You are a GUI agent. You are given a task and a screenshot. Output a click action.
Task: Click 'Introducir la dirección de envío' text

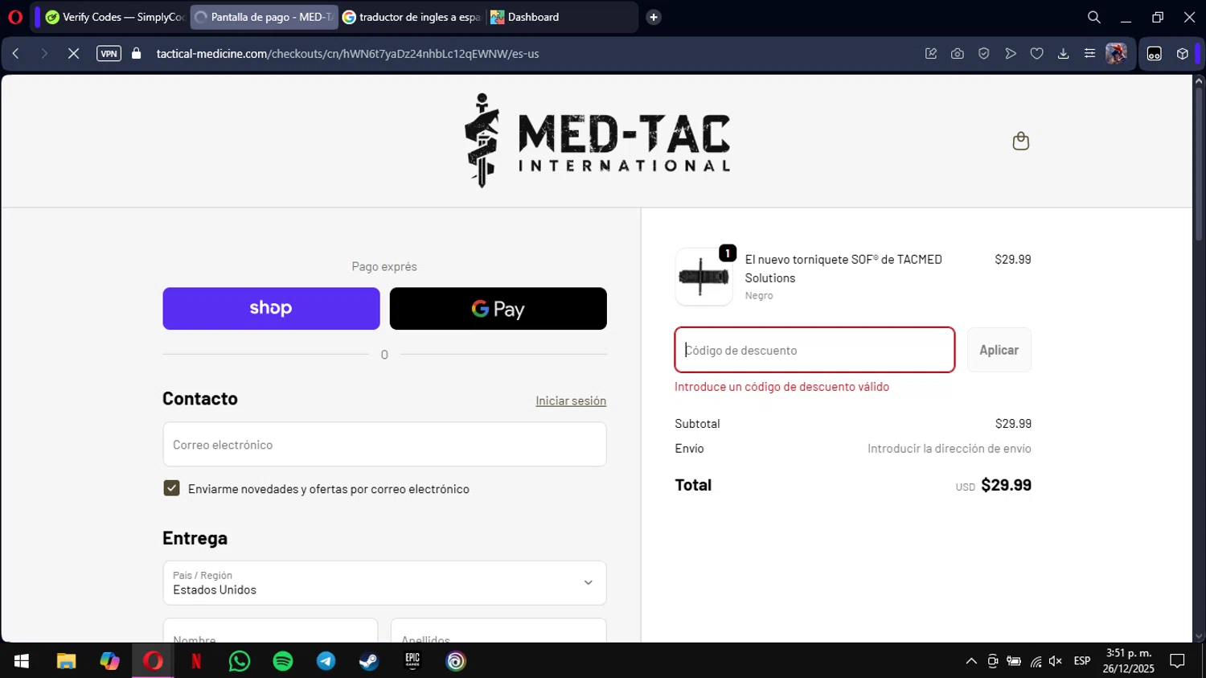(949, 449)
